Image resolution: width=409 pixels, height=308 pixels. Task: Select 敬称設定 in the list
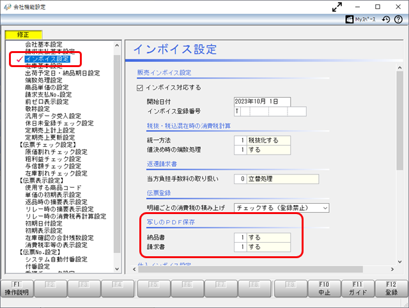click(37, 109)
